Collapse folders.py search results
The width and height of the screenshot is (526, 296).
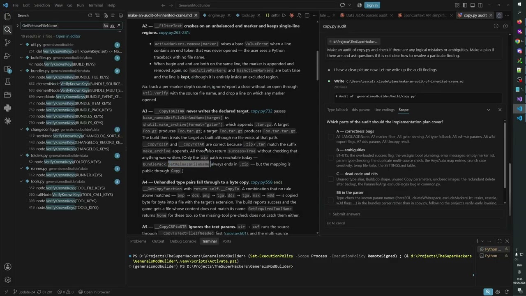pyautogui.click(x=21, y=155)
